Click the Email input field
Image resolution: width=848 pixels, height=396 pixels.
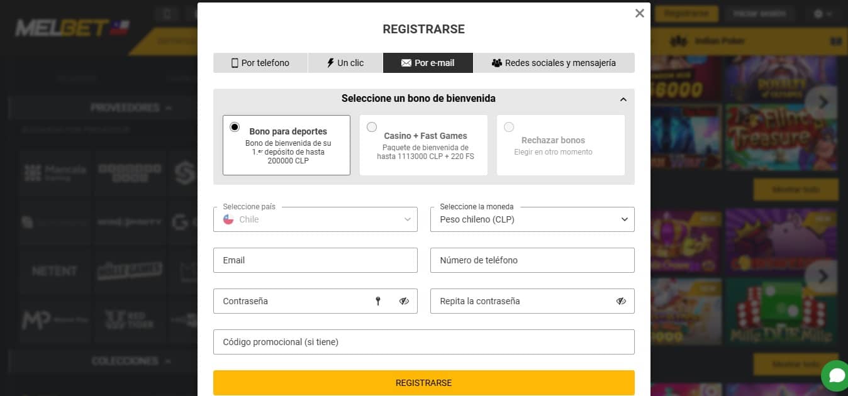click(x=315, y=260)
